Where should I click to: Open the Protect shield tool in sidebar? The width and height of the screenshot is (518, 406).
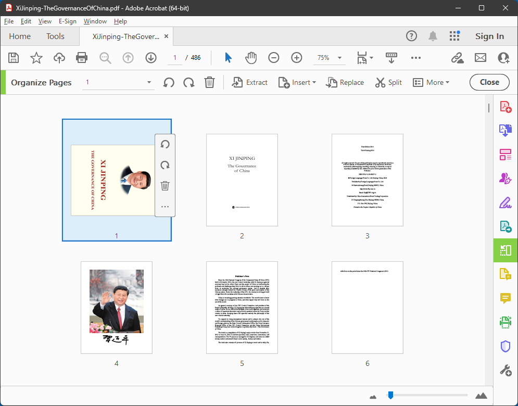(506, 346)
